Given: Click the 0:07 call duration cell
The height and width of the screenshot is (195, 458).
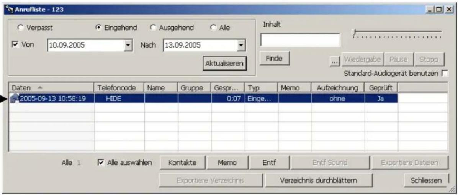Looking at the screenshot, I should click(x=228, y=98).
